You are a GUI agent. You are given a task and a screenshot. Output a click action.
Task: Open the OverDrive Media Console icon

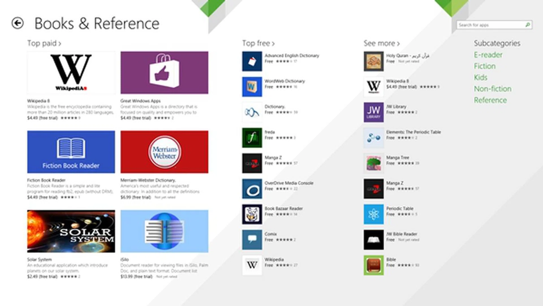click(252, 189)
